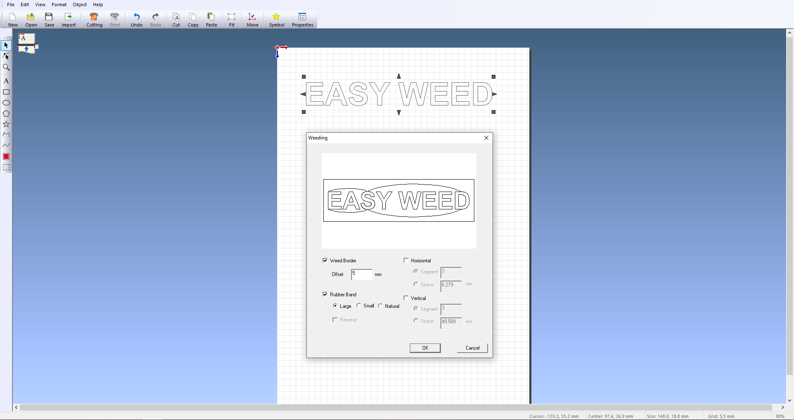This screenshot has width=794, height=420.
Task: Click the red fill color swatch
Action: [6, 156]
